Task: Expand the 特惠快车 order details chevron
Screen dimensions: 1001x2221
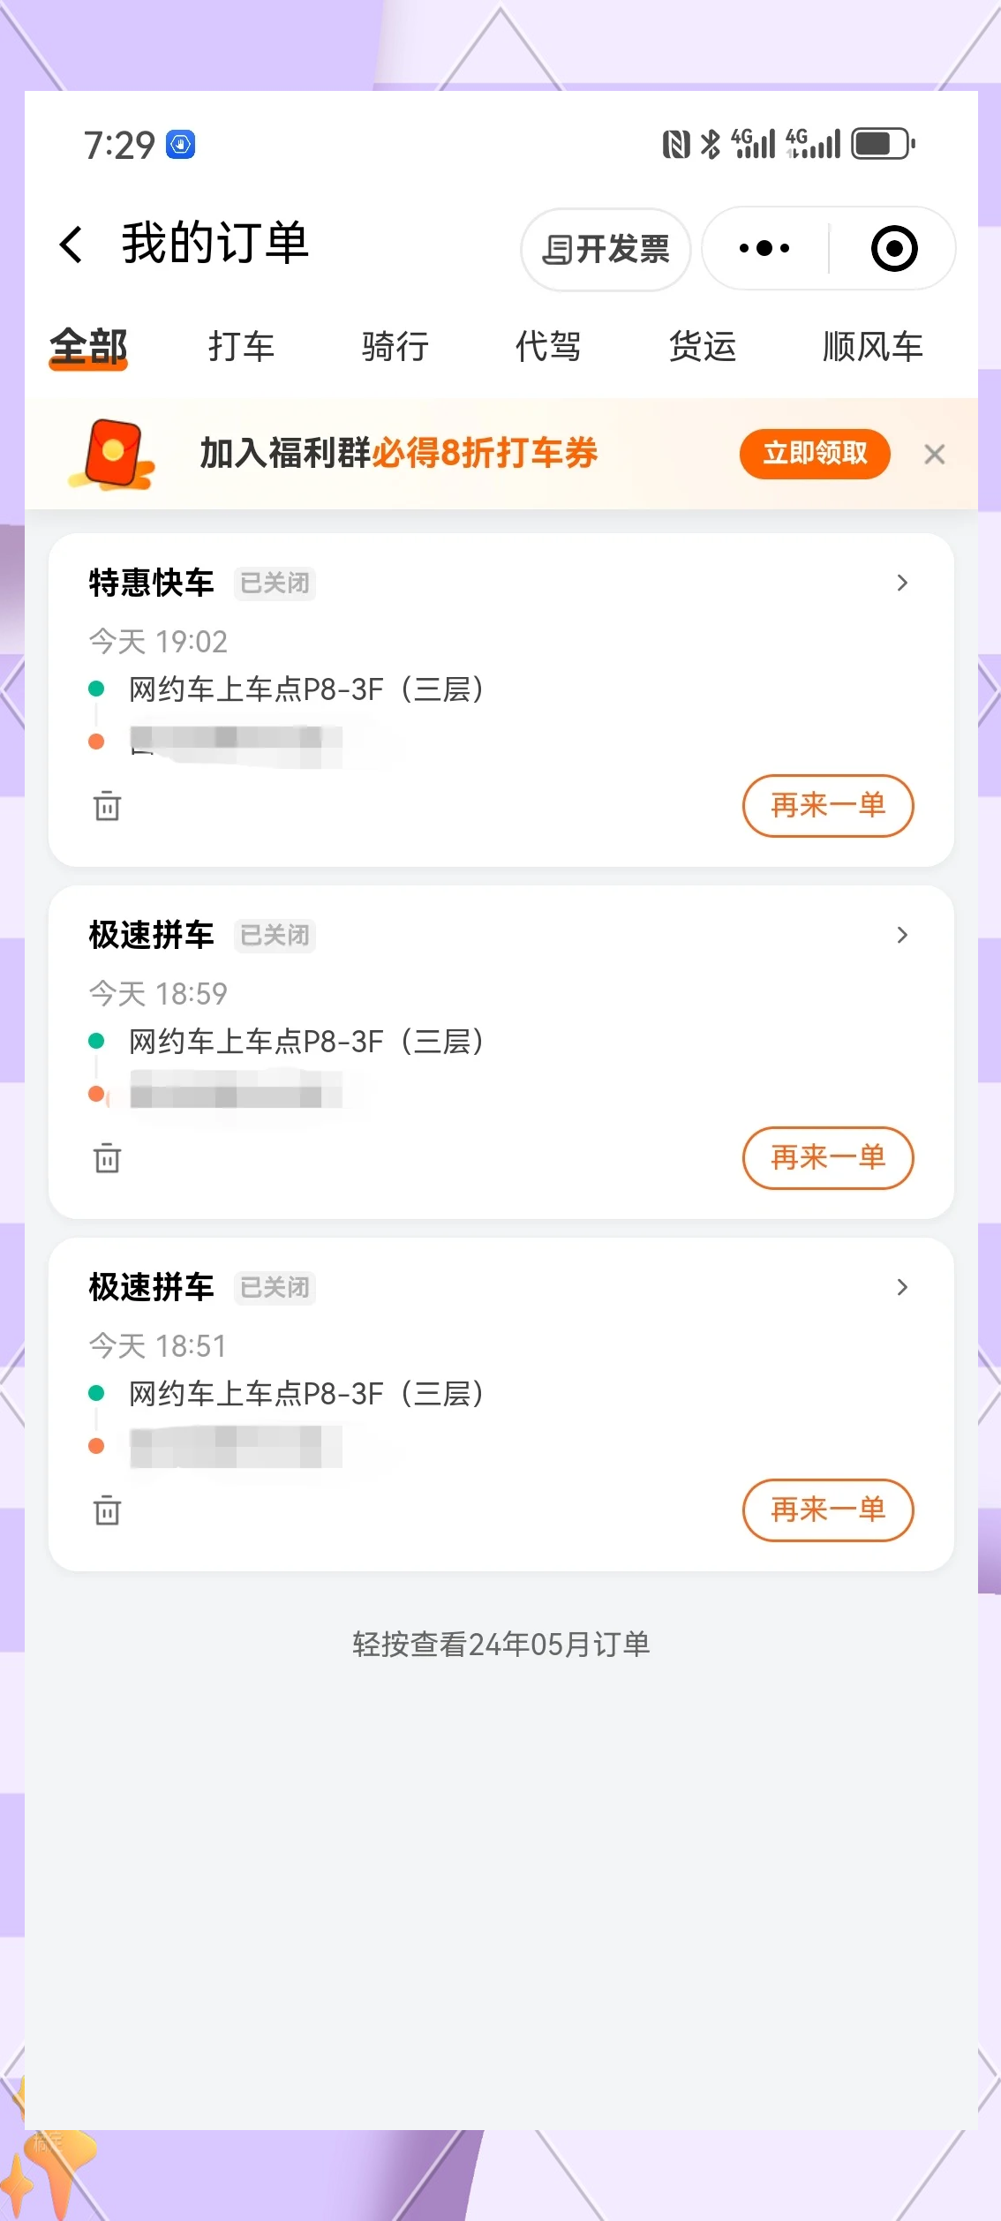Action: tap(901, 583)
